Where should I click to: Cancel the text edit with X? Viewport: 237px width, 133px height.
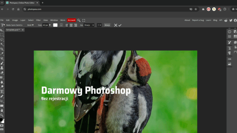point(116,25)
